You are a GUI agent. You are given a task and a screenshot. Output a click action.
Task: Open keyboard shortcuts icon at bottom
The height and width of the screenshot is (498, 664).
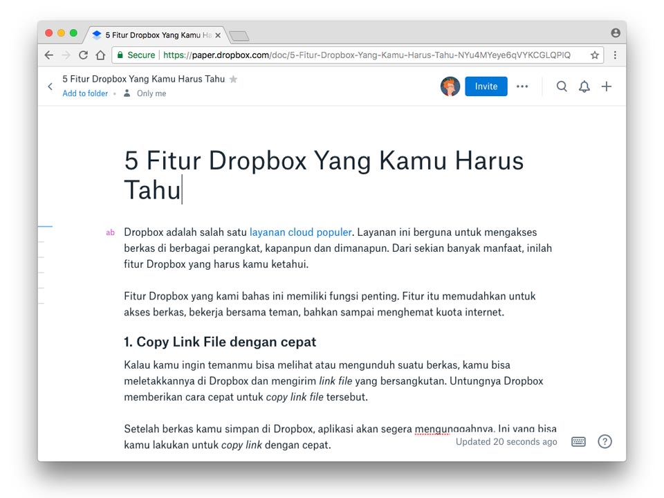(578, 442)
